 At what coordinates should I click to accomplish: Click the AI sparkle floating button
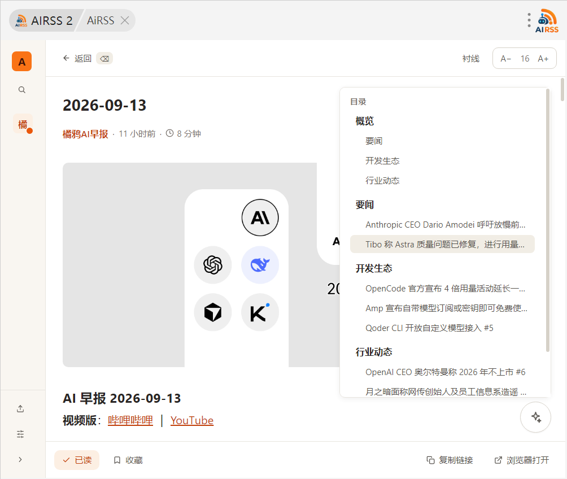pyautogui.click(x=535, y=417)
